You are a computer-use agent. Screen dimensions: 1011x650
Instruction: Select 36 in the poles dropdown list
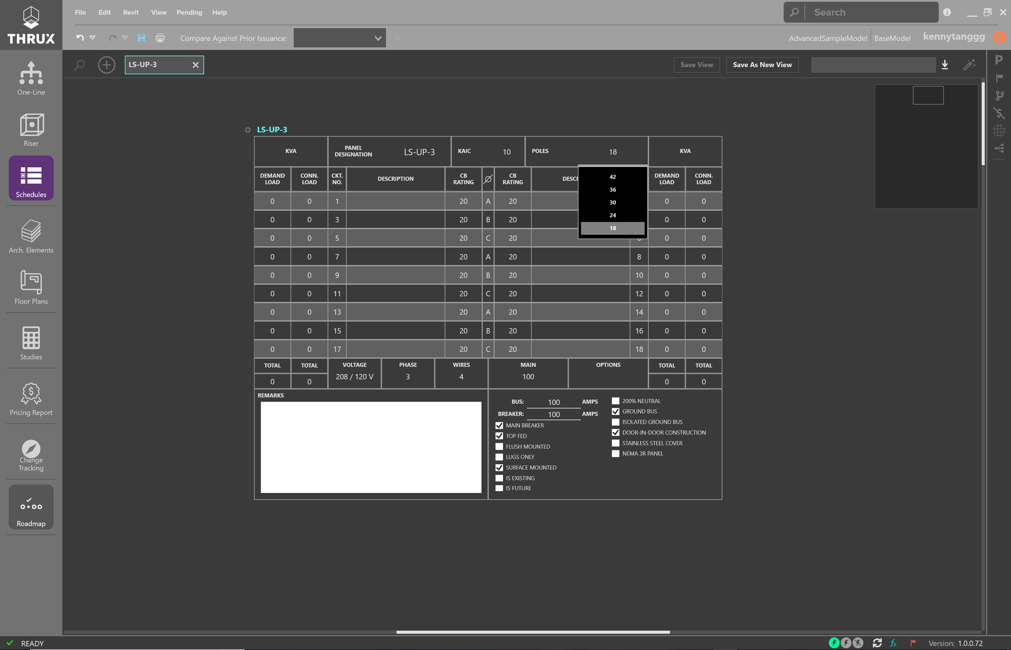613,190
